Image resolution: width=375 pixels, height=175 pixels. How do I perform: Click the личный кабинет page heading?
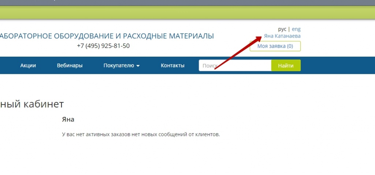point(32,104)
